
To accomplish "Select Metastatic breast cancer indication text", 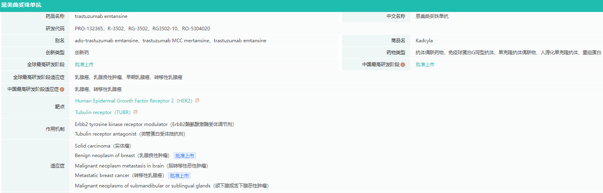I will tap(120, 175).
